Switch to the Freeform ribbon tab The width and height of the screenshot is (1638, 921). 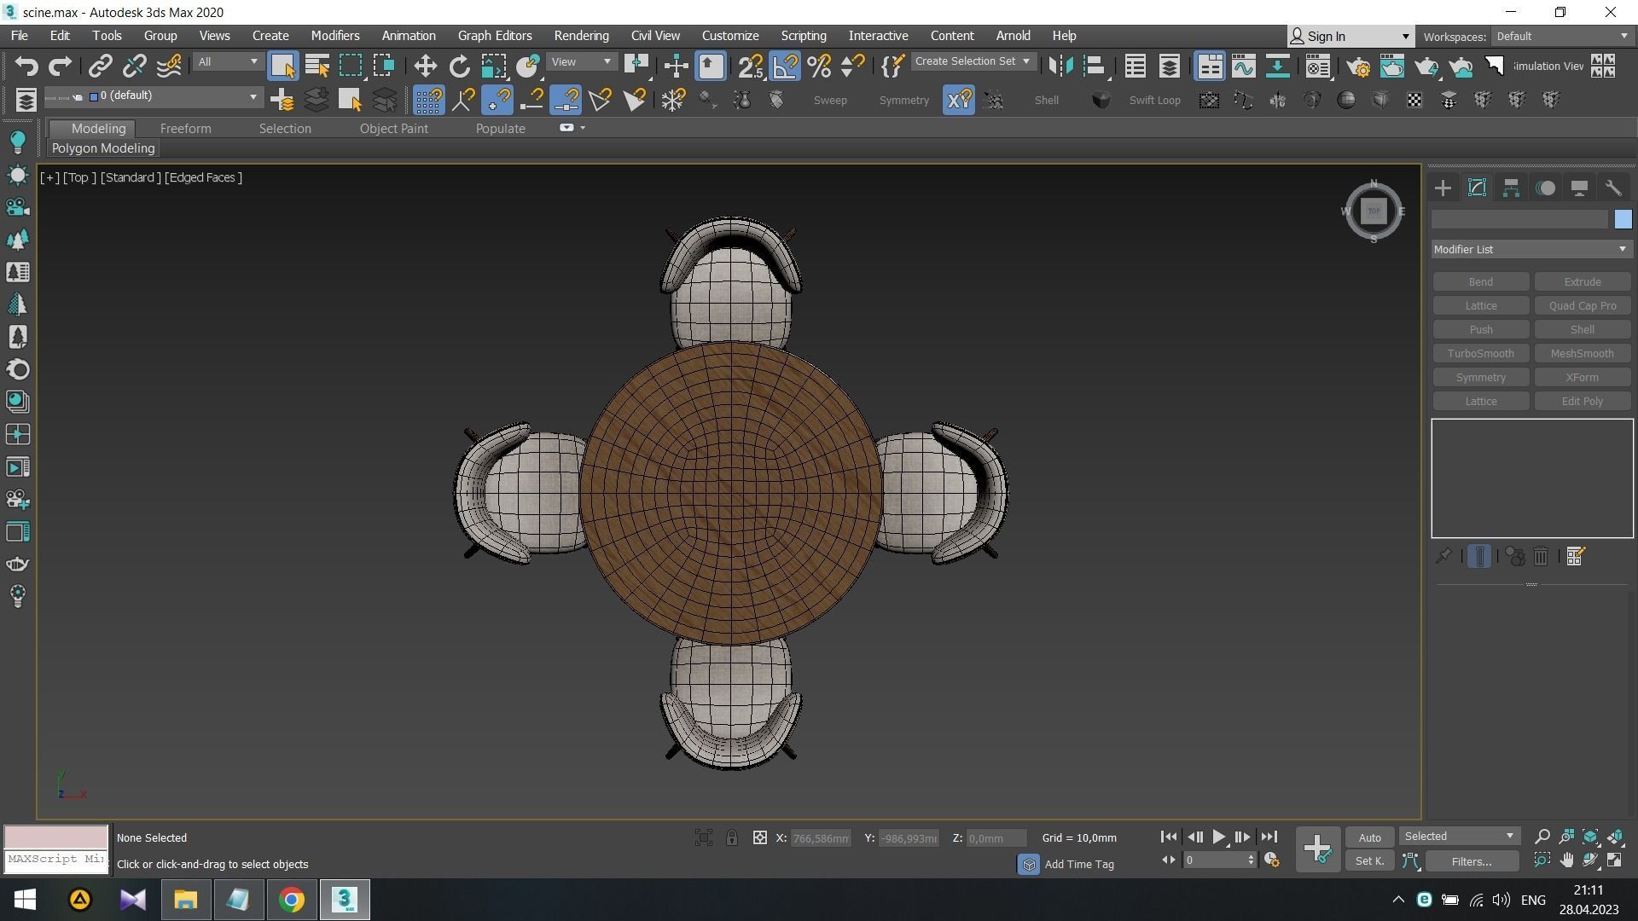(185, 129)
